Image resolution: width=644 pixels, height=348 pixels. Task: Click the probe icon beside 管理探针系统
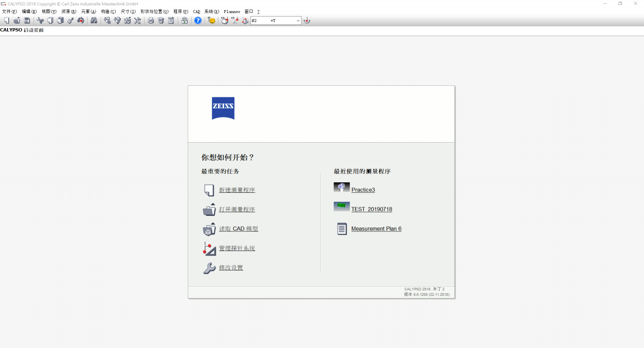pos(209,249)
